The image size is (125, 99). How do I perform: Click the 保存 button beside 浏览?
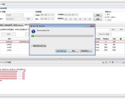point(121,29)
